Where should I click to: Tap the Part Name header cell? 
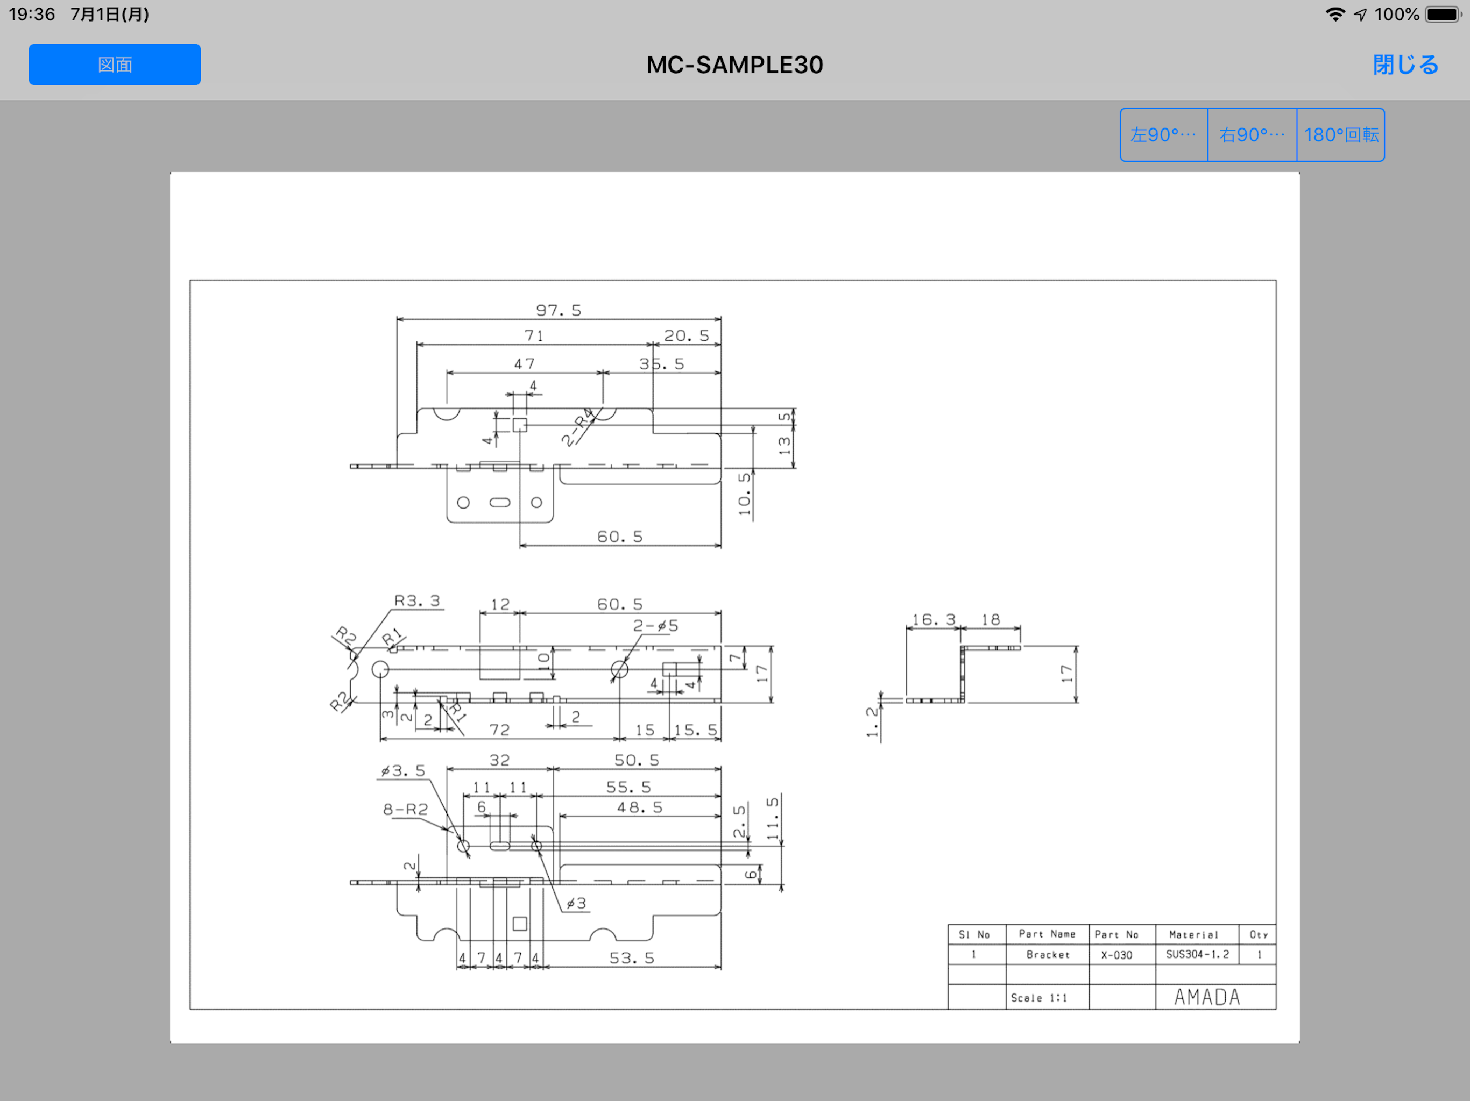(1047, 934)
